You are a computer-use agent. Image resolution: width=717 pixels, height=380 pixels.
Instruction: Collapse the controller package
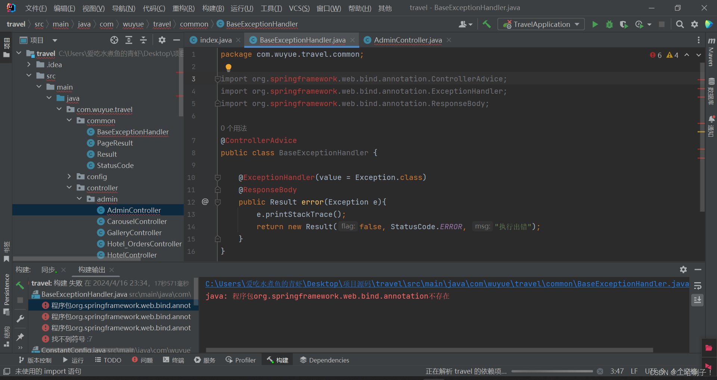point(69,188)
